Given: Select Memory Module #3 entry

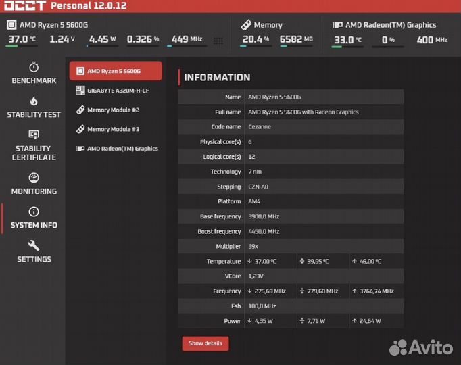Looking at the screenshot, I should (x=116, y=129).
